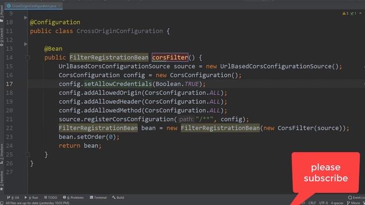365x205 pixels.
Task: Change 4 spaces indentation setting
Action: (x=337, y=203)
